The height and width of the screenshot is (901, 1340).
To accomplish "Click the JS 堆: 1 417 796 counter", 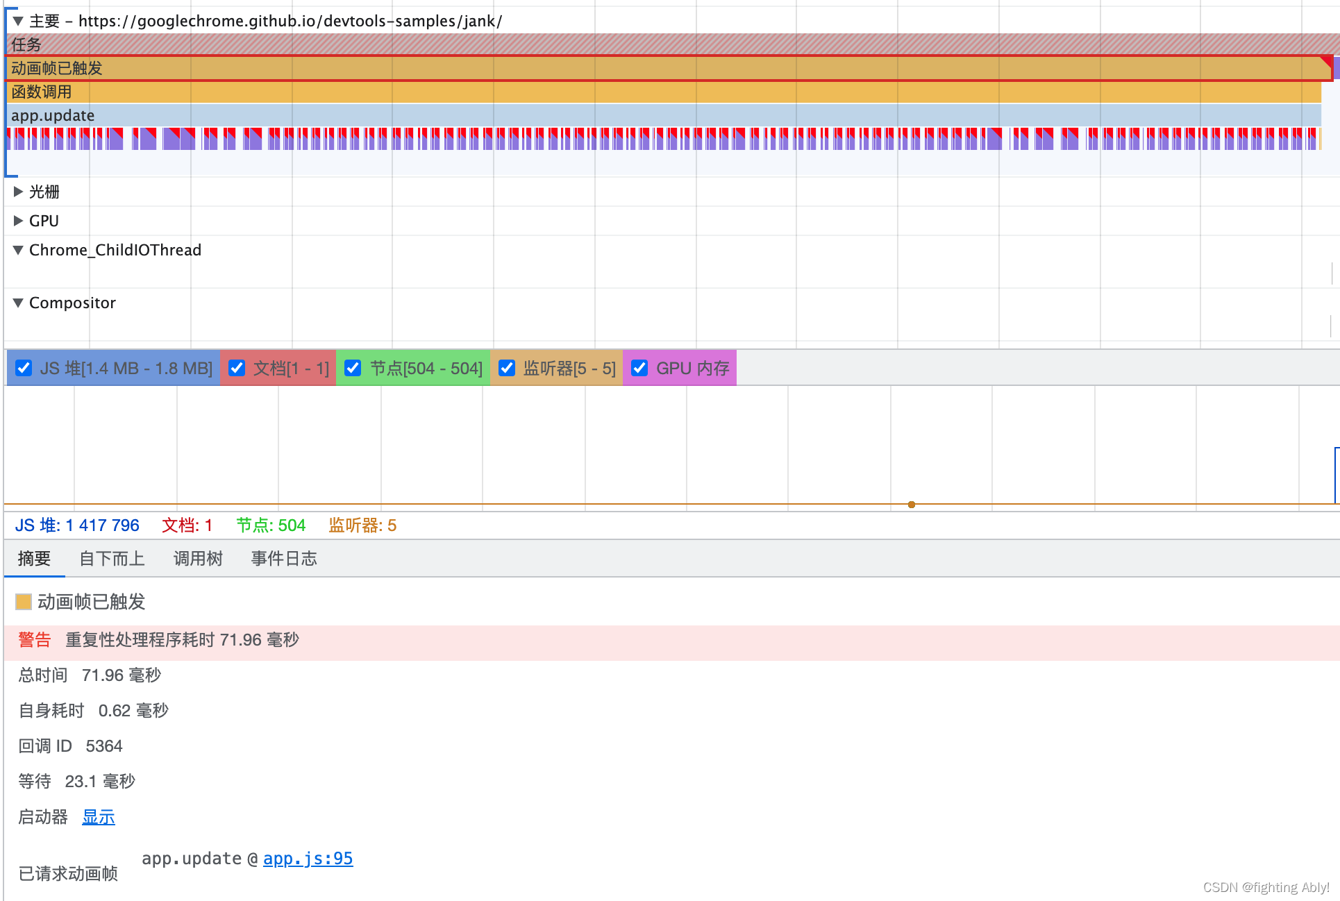I will [77, 525].
